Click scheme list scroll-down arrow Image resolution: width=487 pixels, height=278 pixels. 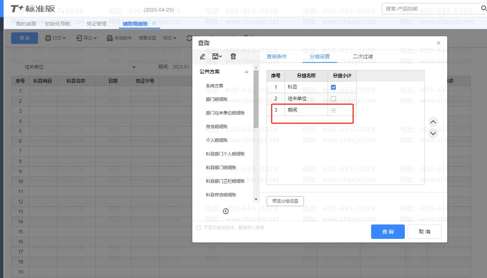(x=256, y=199)
